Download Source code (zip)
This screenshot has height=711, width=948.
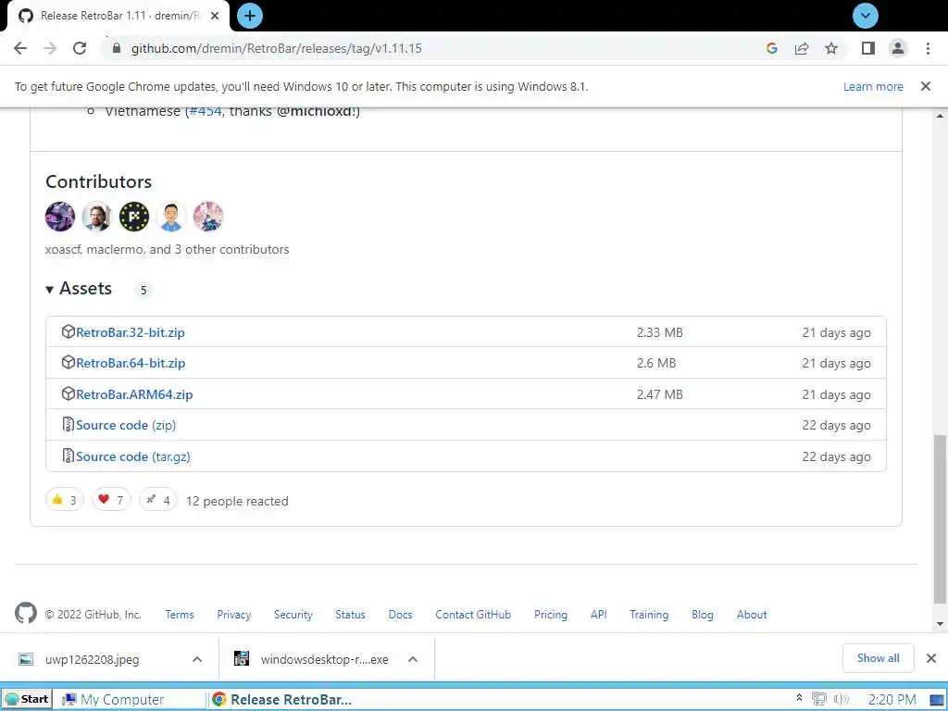pyautogui.click(x=126, y=426)
